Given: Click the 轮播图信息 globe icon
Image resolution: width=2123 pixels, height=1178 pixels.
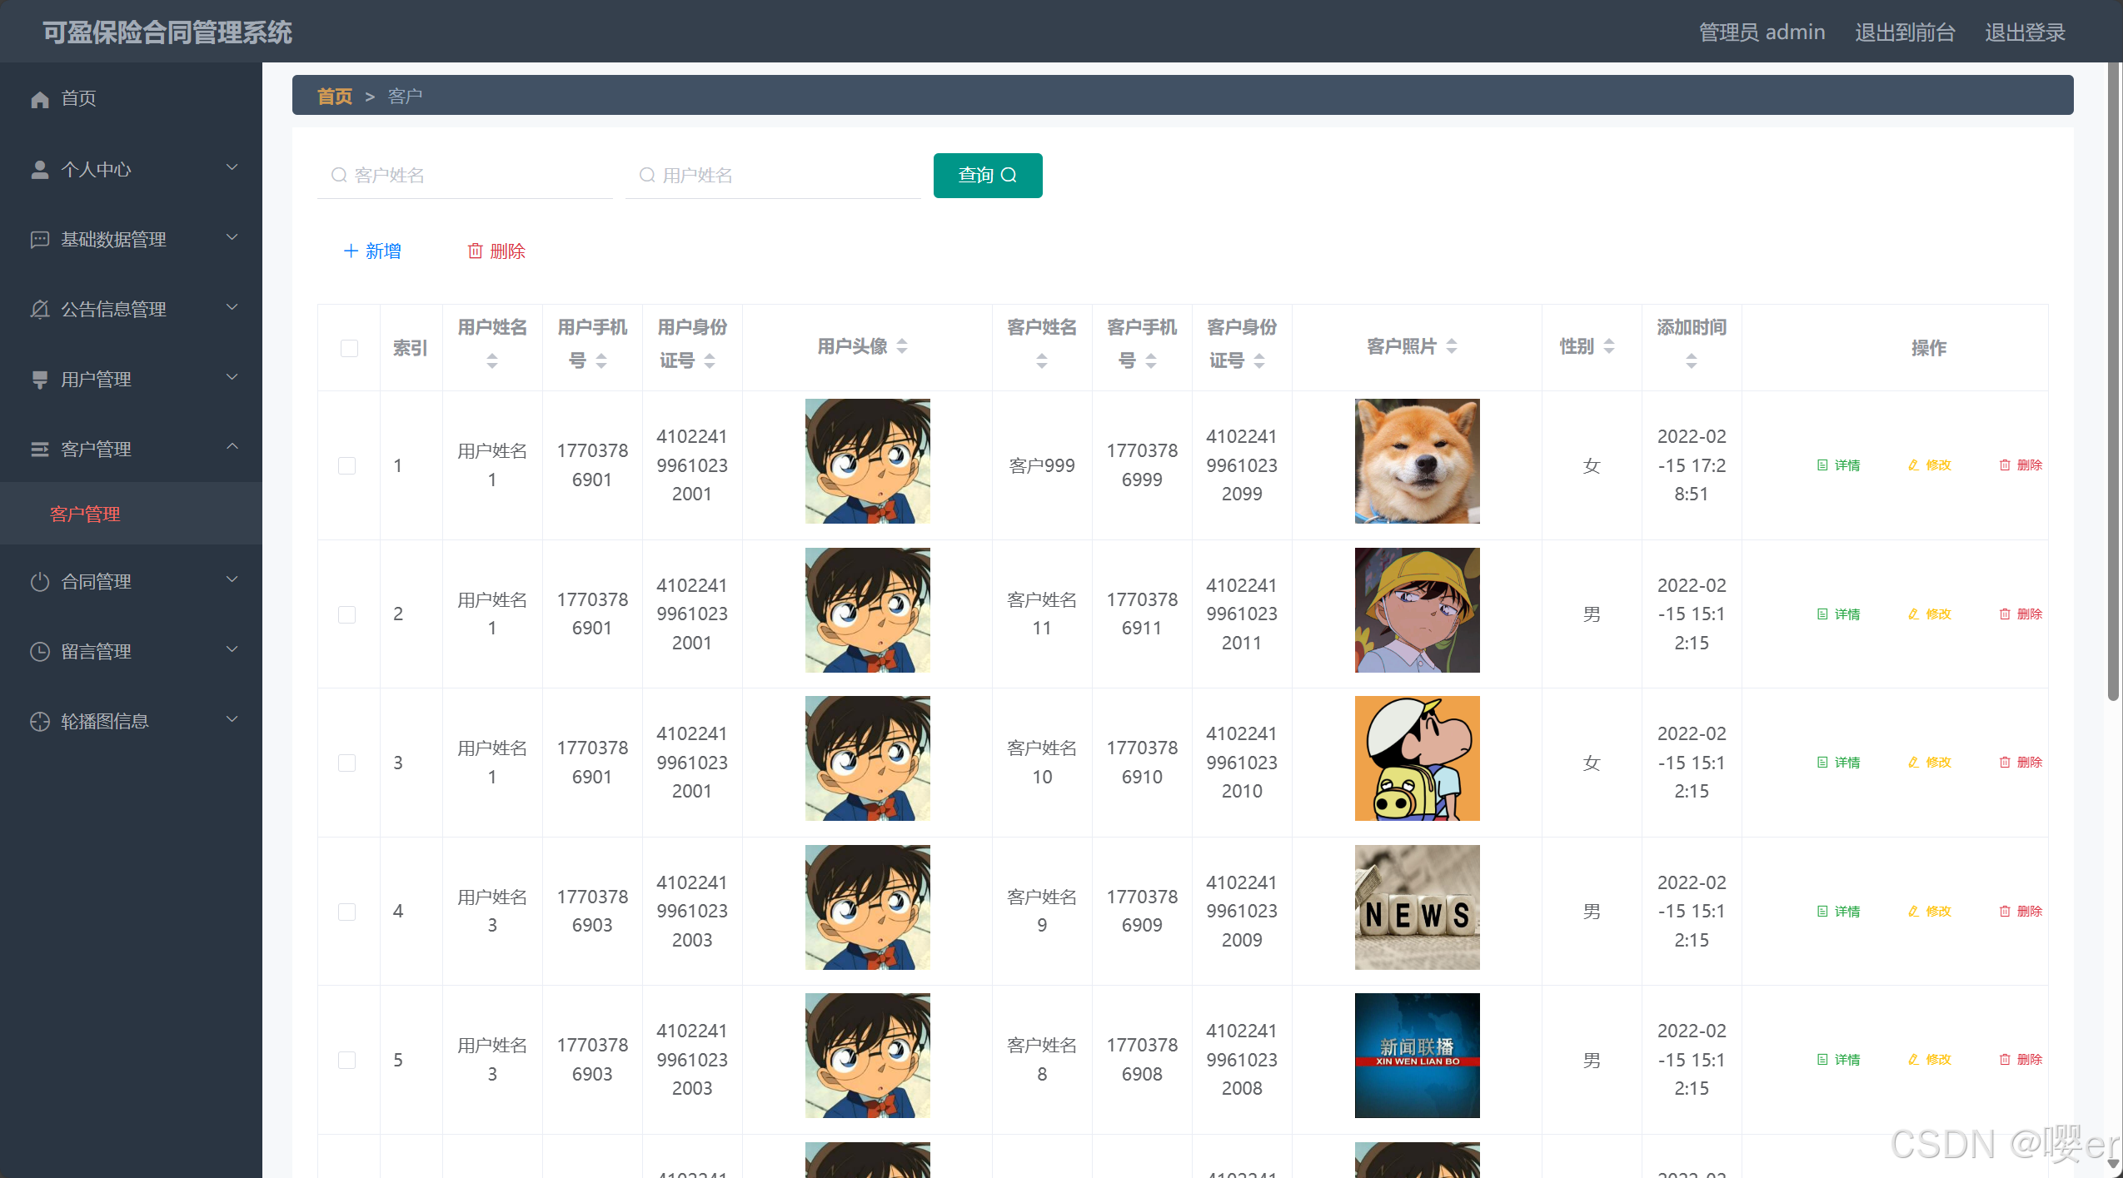Looking at the screenshot, I should (39, 721).
